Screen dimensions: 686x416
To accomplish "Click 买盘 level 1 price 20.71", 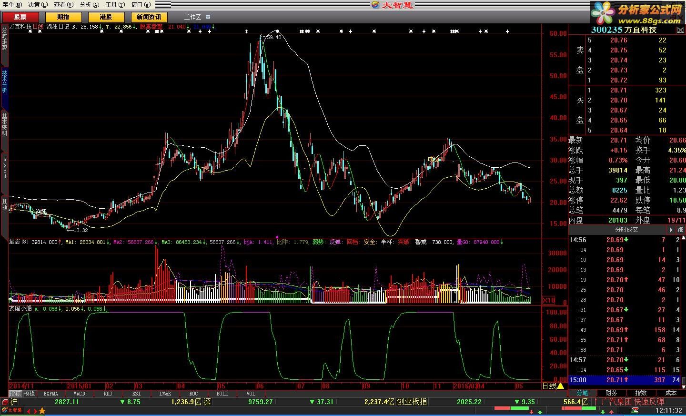I will click(618, 90).
